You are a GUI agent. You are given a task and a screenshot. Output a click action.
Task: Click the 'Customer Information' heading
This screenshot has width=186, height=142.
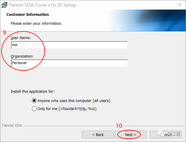(28, 14)
